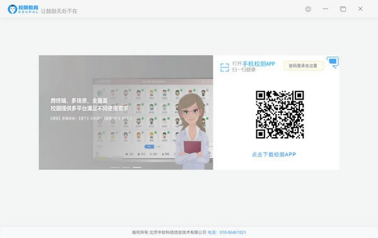Click the 跨终端、多场景、全覆盖 banner headline
Screen dimensions: 378x238
point(79,101)
